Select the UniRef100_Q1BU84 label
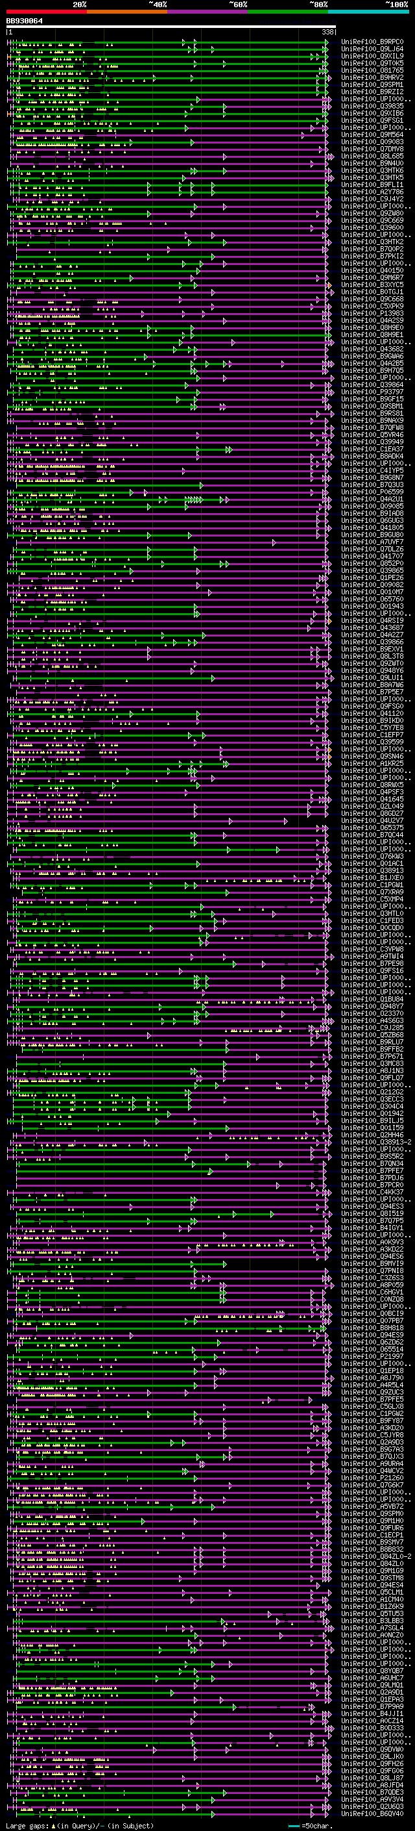Viewport: 415px width, 1831px height. point(372,999)
